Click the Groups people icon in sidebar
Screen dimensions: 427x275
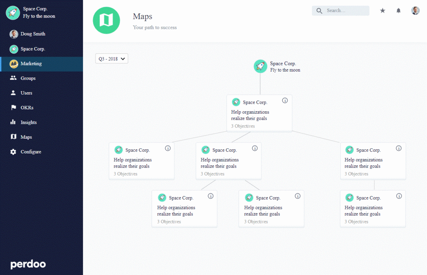tap(13, 78)
